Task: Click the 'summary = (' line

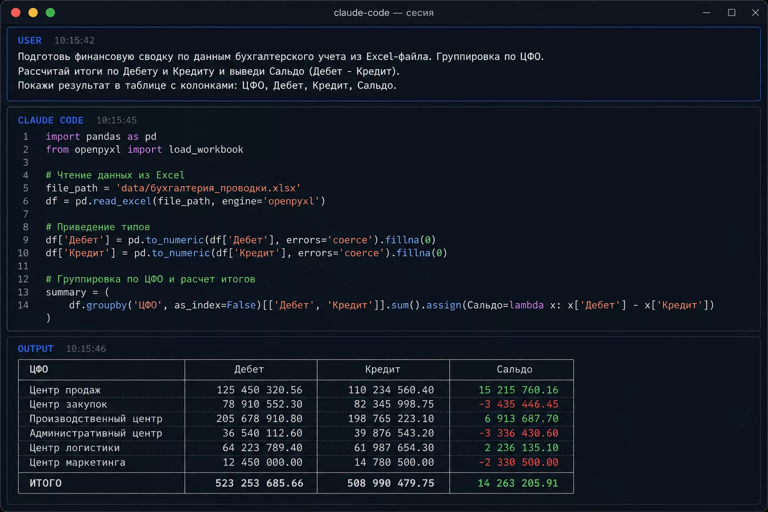Action: 77,292
